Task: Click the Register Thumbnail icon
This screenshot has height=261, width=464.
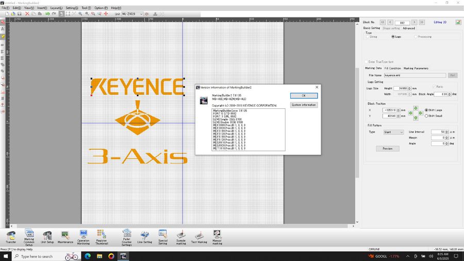Action: pyautogui.click(x=102, y=237)
